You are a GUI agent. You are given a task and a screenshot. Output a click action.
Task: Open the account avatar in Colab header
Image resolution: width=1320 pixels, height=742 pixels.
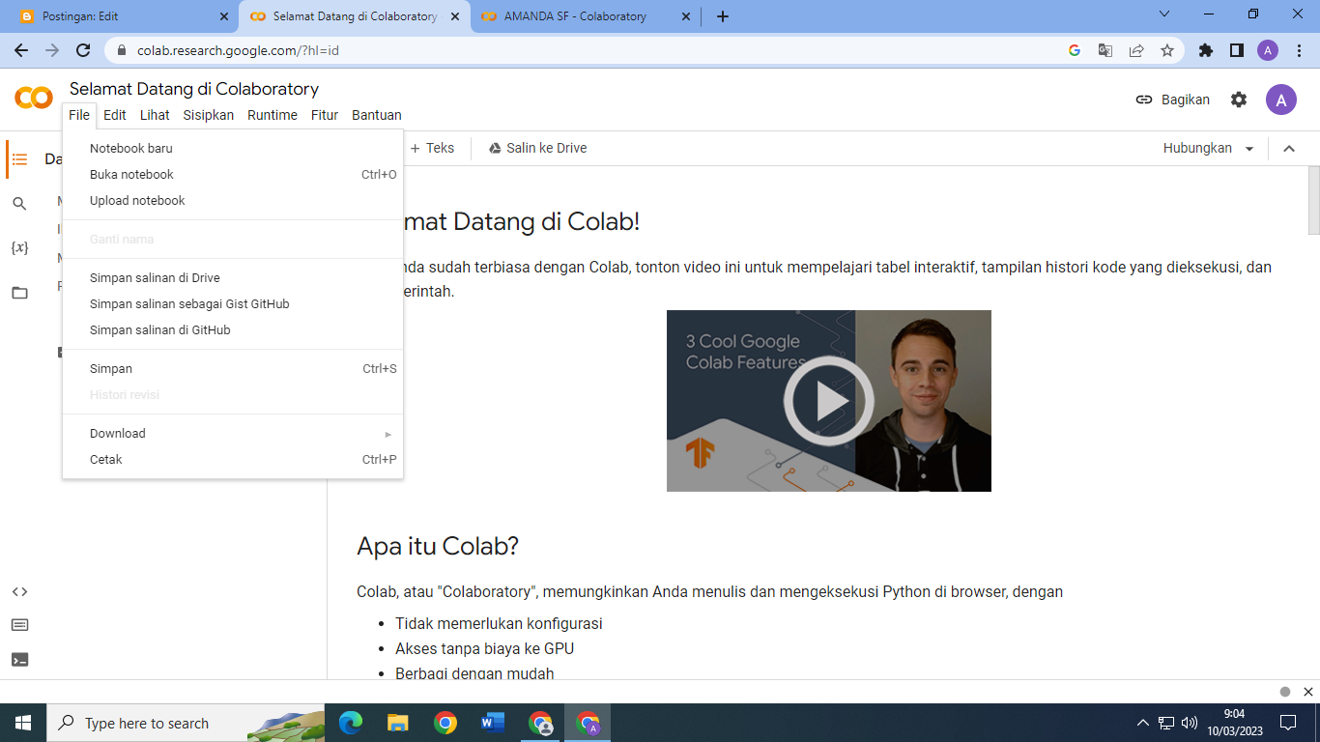[x=1281, y=100]
